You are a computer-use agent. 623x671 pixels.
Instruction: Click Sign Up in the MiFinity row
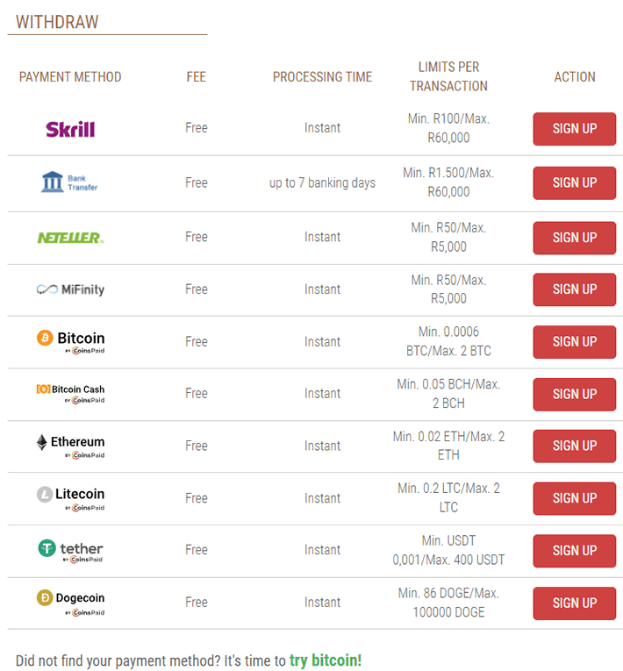(x=574, y=289)
